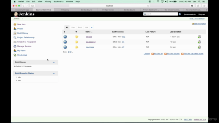Screen dimensions: 219x123
Task: Click blue status ball for devopsqa job
Action: click(65, 47)
